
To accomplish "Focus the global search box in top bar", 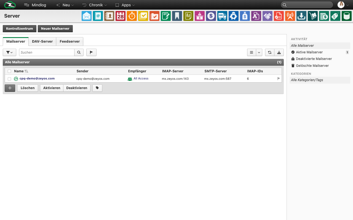I will point(307,5).
